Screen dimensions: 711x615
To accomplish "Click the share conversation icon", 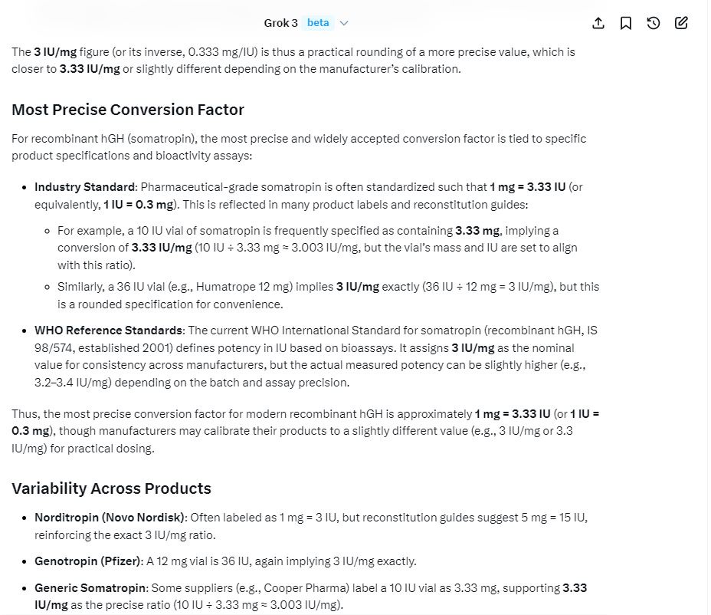I will (598, 23).
